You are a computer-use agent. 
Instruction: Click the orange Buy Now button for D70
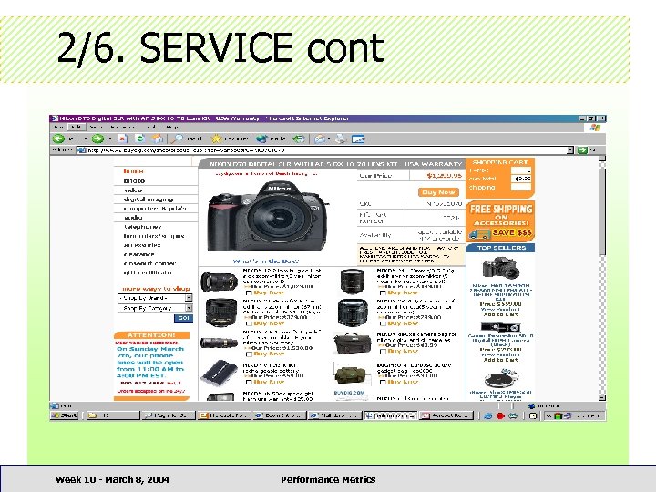coord(438,192)
